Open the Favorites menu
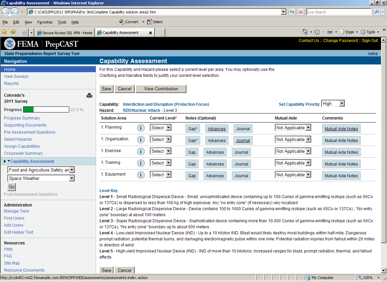387x282 pixels. click(45, 22)
